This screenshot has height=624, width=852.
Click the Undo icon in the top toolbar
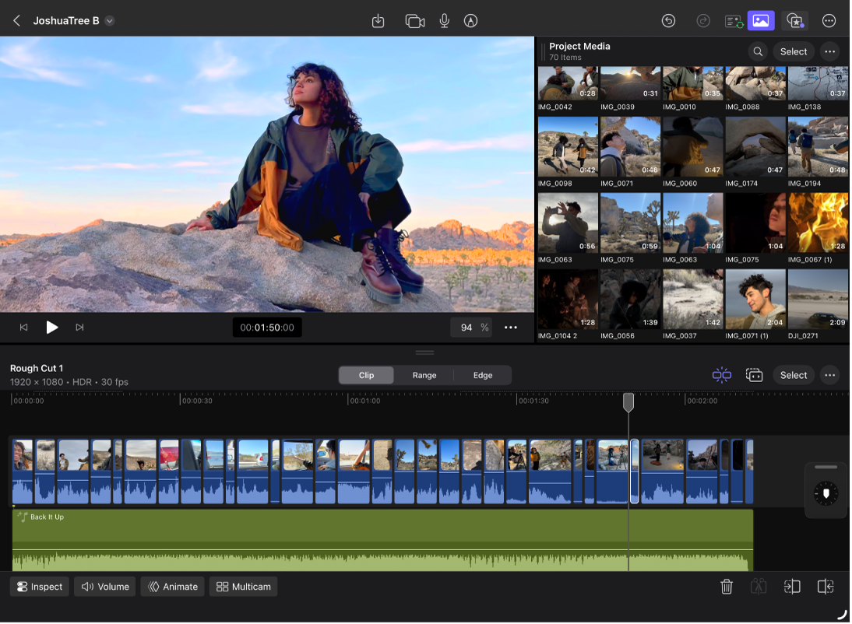tap(669, 21)
